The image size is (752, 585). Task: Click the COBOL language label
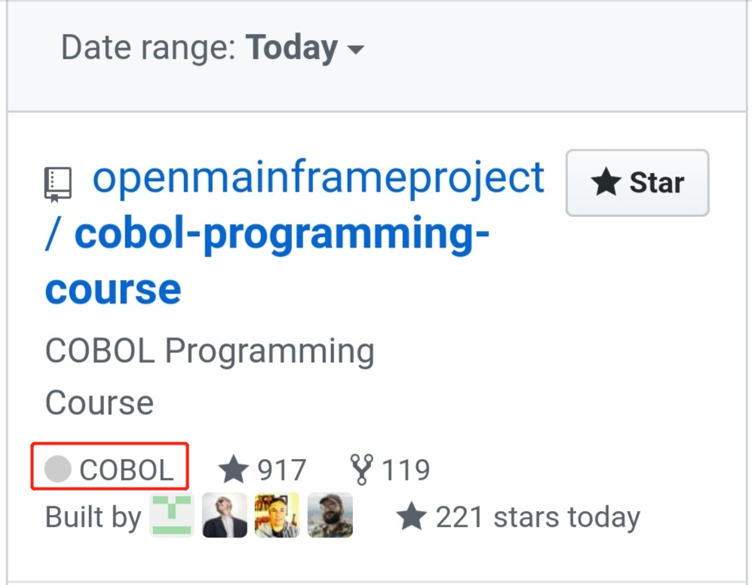[126, 470]
